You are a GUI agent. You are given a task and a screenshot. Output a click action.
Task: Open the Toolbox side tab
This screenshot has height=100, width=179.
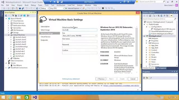pyautogui.click(x=2, y=14)
